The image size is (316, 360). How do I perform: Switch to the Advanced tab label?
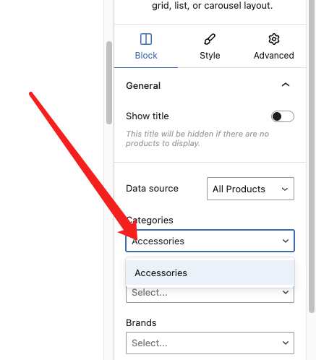(x=274, y=56)
